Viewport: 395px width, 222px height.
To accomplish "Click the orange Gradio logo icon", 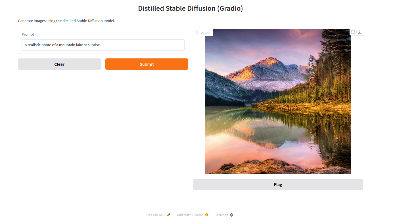I will coord(207,215).
